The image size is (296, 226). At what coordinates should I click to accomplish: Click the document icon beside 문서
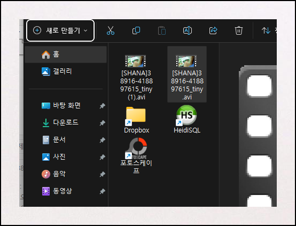(x=46, y=140)
